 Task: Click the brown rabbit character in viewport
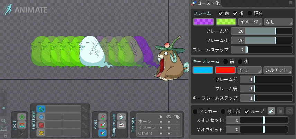(171, 59)
